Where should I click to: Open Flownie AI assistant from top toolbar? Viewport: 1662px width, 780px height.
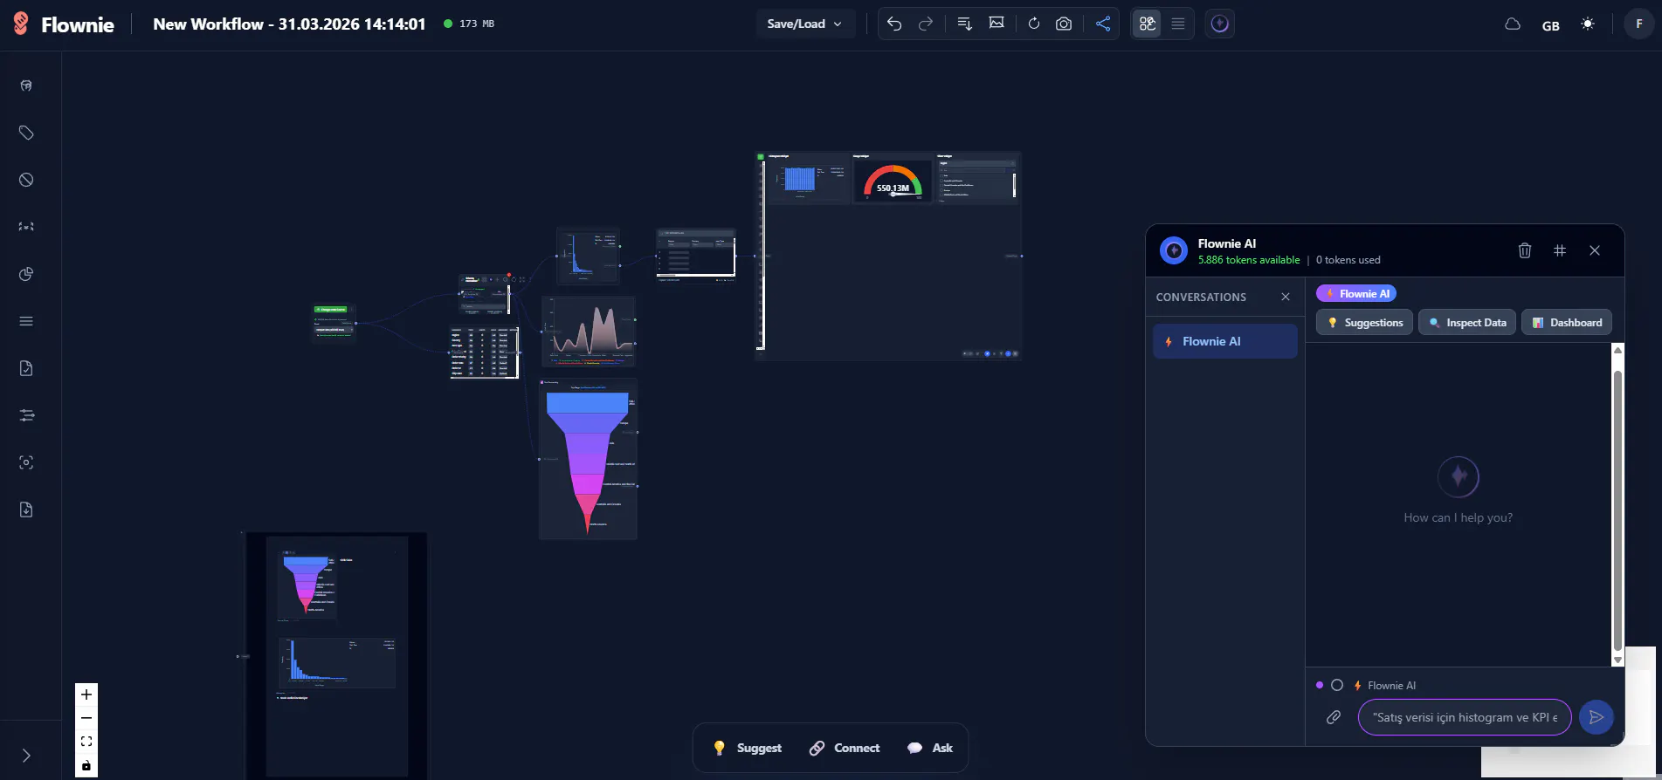pos(1220,24)
